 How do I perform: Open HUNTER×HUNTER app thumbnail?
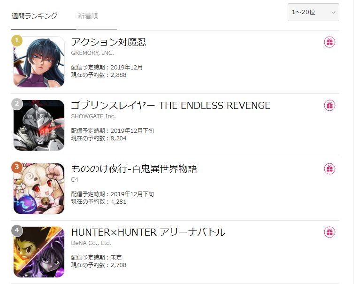[39, 252]
